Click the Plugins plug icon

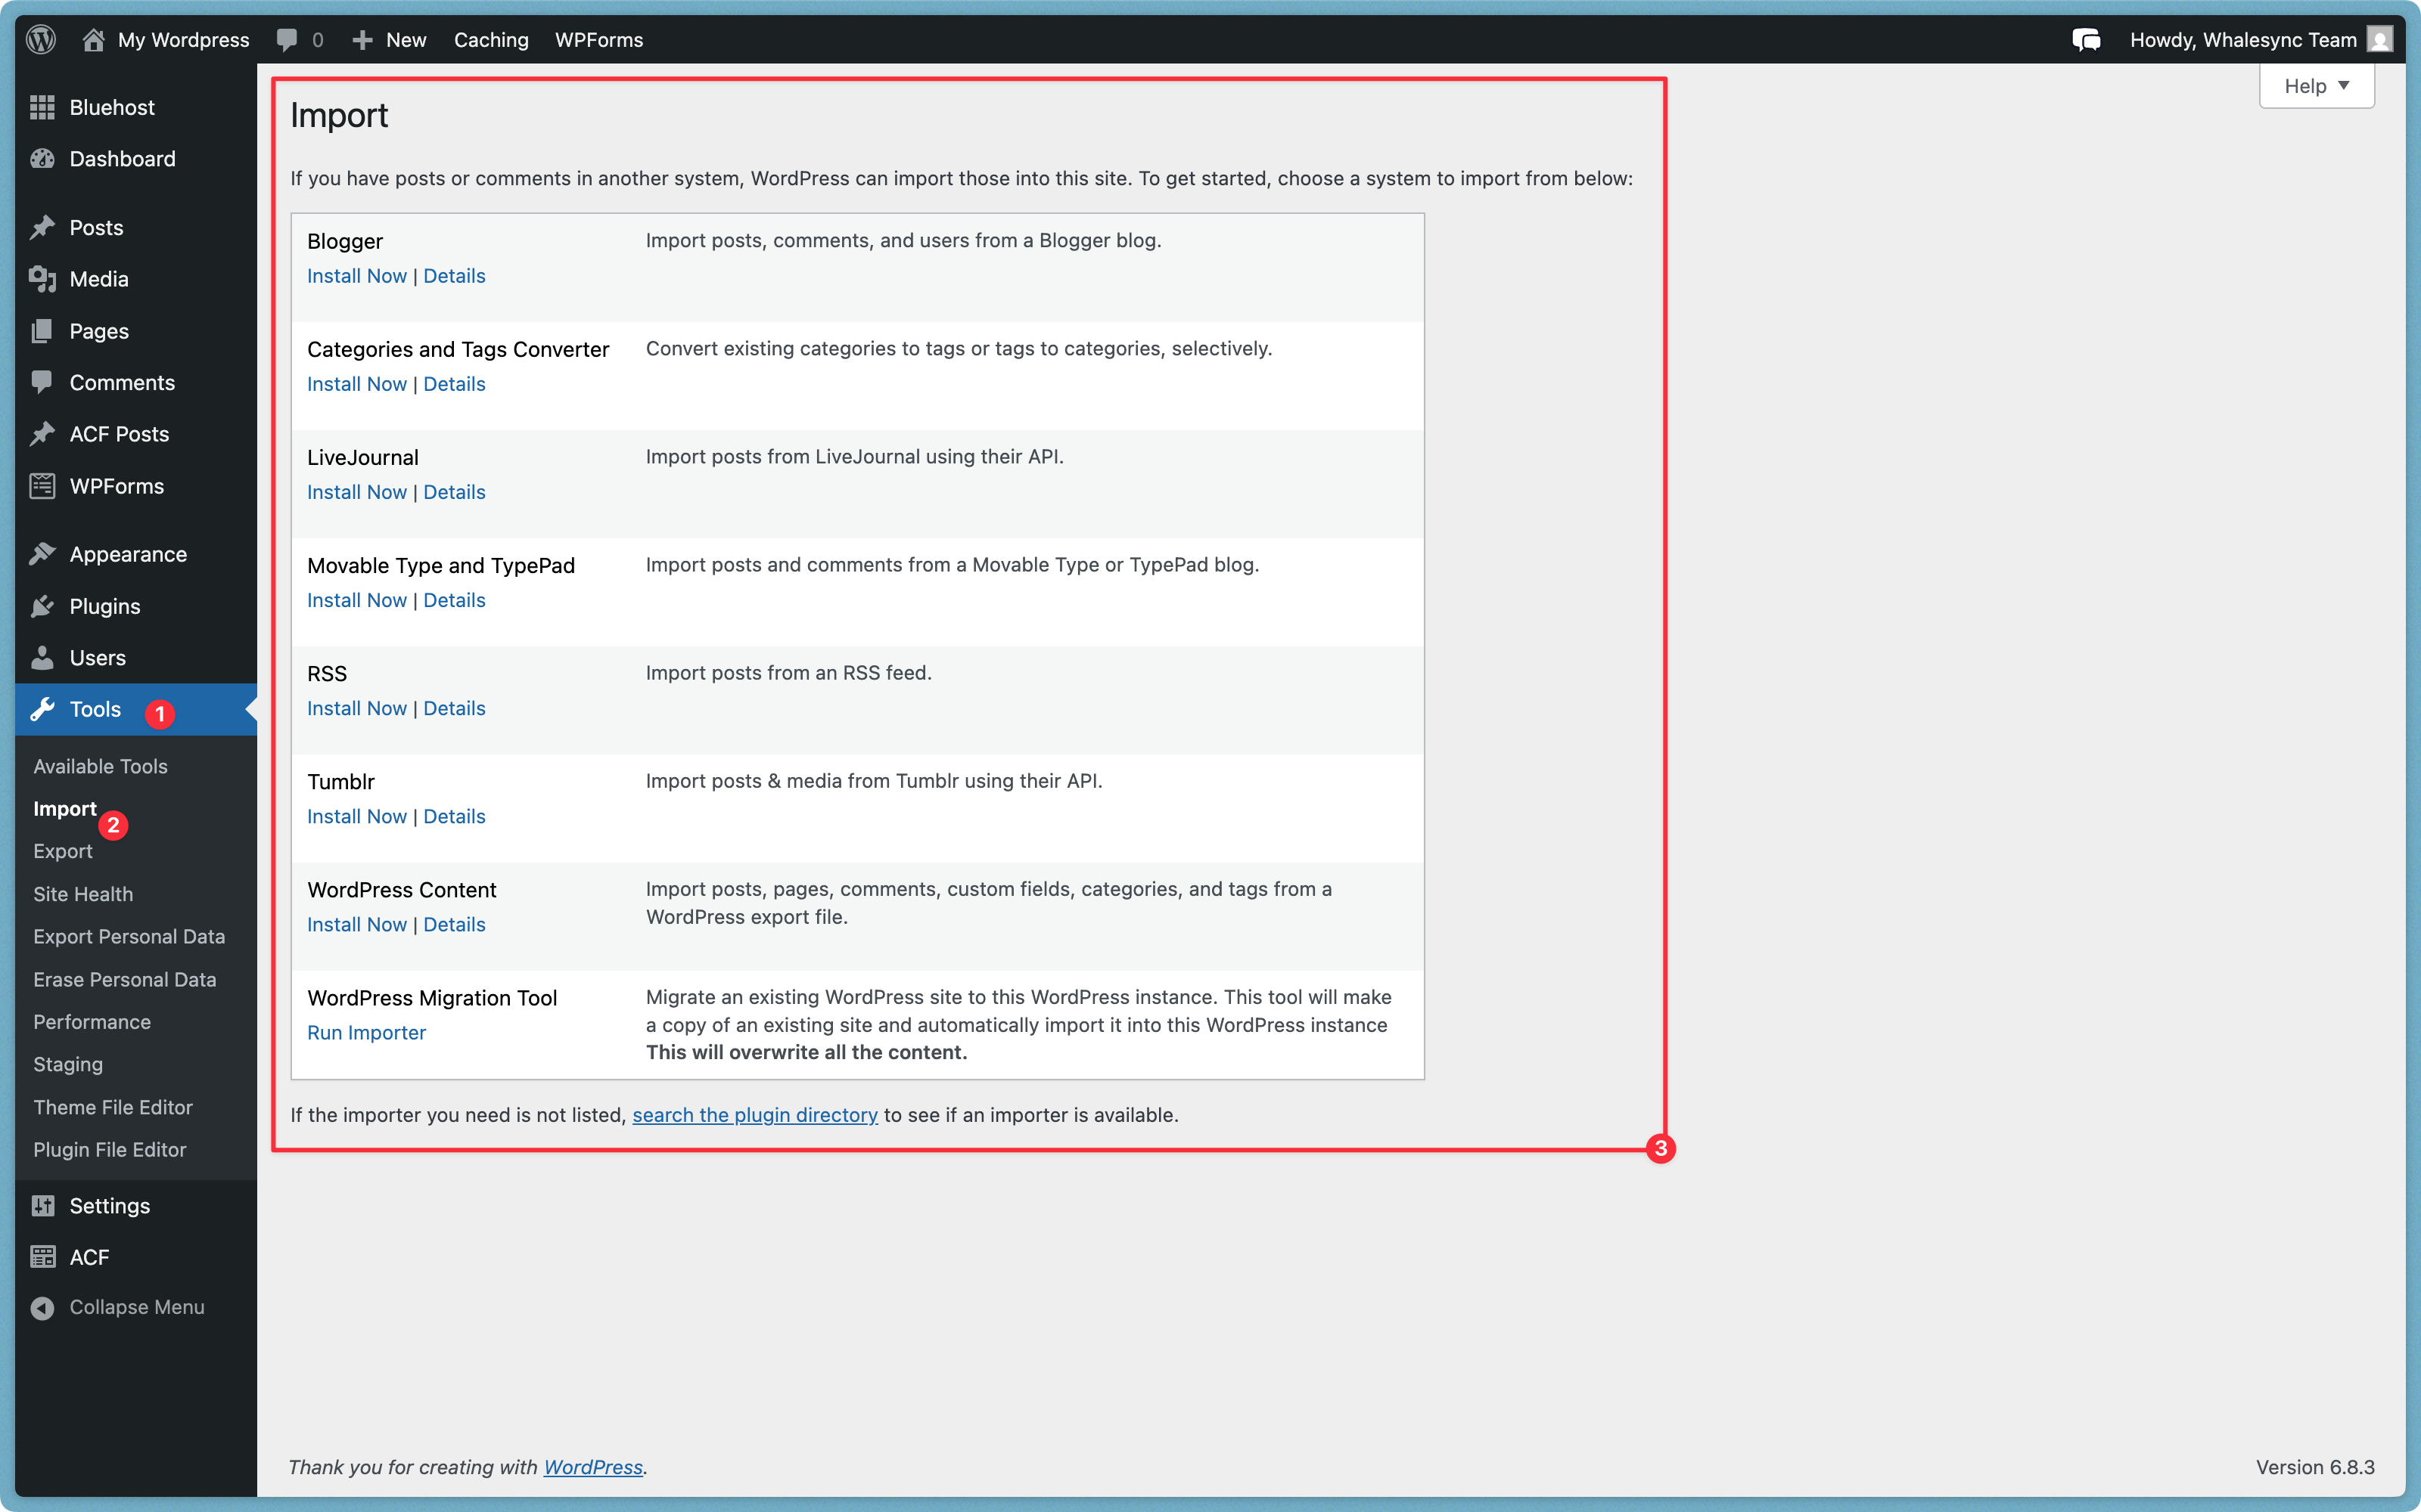[42, 606]
